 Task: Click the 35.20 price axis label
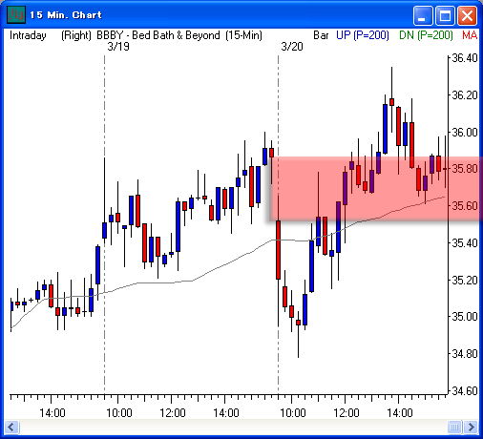tap(465, 281)
